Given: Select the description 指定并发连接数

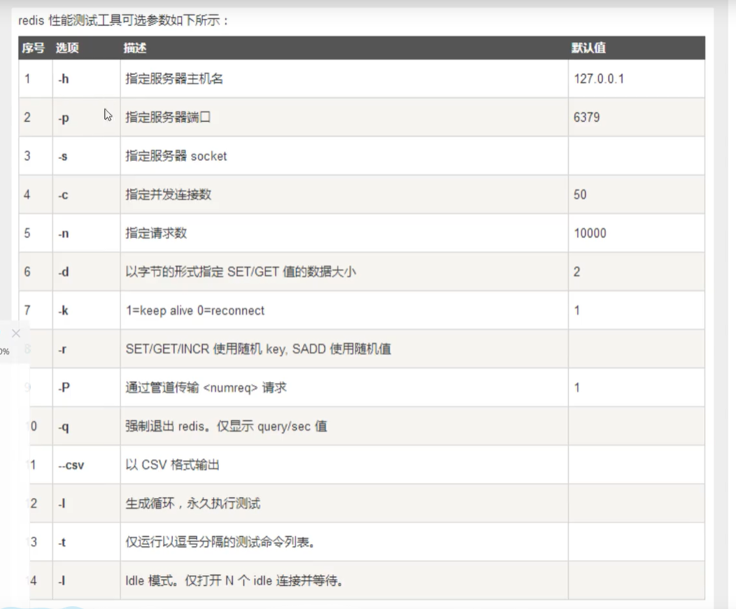Looking at the screenshot, I should (168, 195).
